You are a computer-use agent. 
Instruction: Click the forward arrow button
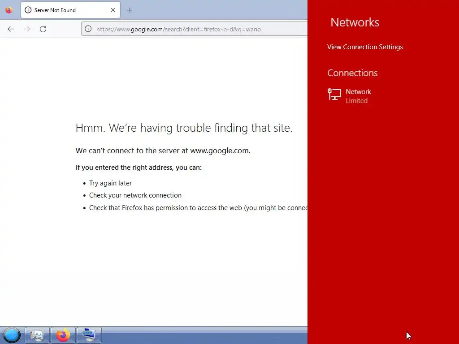click(x=27, y=29)
